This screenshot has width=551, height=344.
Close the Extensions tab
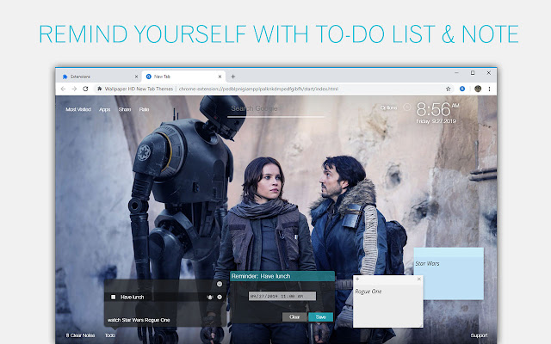tap(136, 77)
